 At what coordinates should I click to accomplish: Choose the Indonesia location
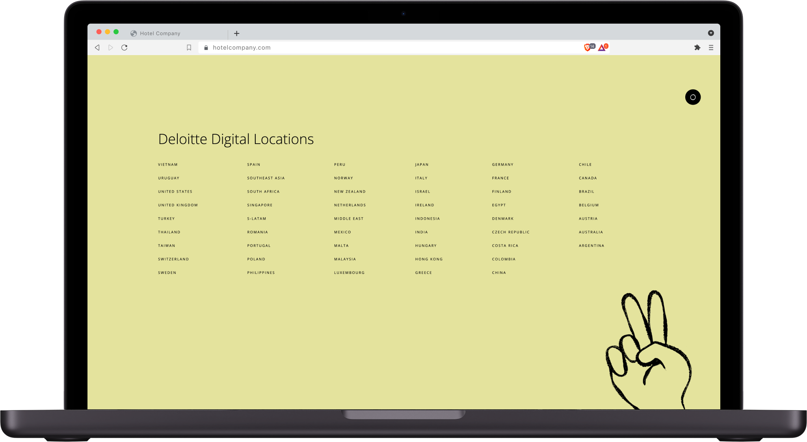click(x=427, y=219)
